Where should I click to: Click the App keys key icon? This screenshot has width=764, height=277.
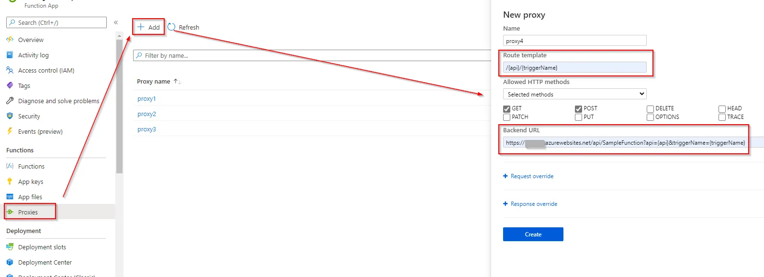click(10, 181)
